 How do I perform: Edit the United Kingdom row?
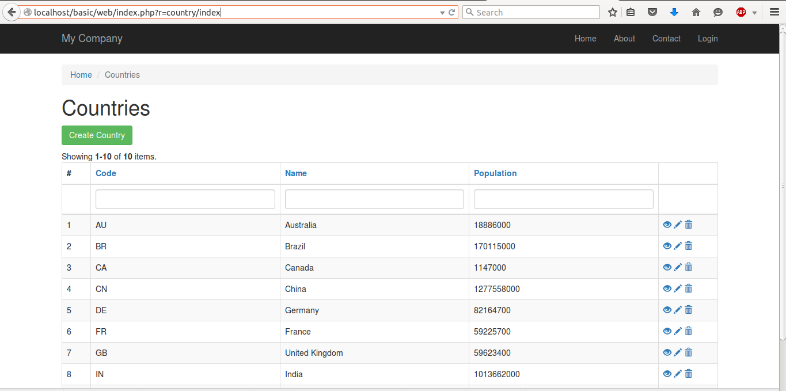[x=678, y=352]
